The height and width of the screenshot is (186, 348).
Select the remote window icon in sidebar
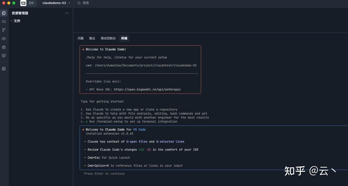coord(4,55)
